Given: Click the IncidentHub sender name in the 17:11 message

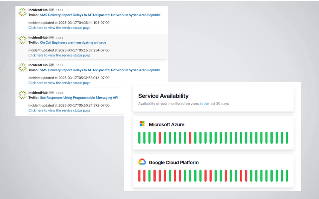Looking at the screenshot, I should tap(38, 10).
